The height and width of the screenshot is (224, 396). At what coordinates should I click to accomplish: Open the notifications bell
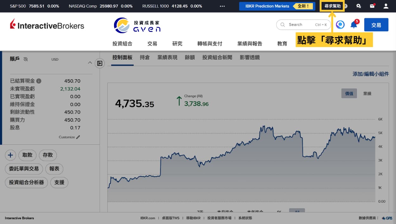[x=354, y=24]
